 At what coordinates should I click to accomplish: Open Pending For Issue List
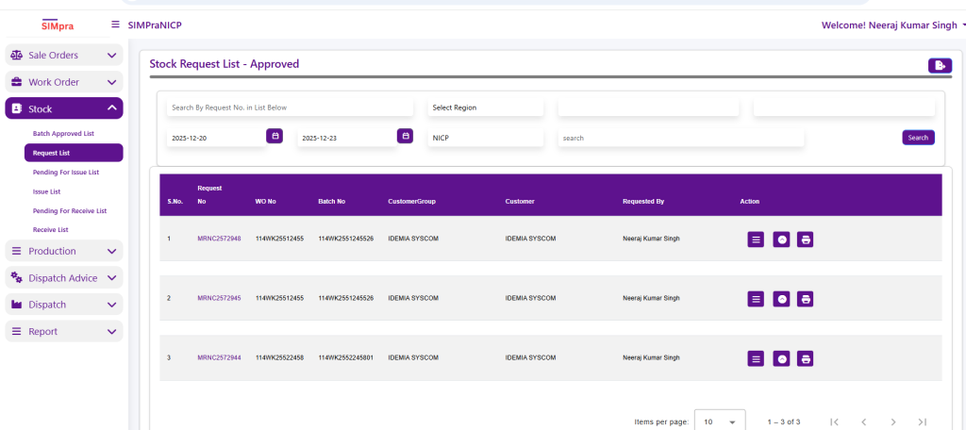coord(66,173)
